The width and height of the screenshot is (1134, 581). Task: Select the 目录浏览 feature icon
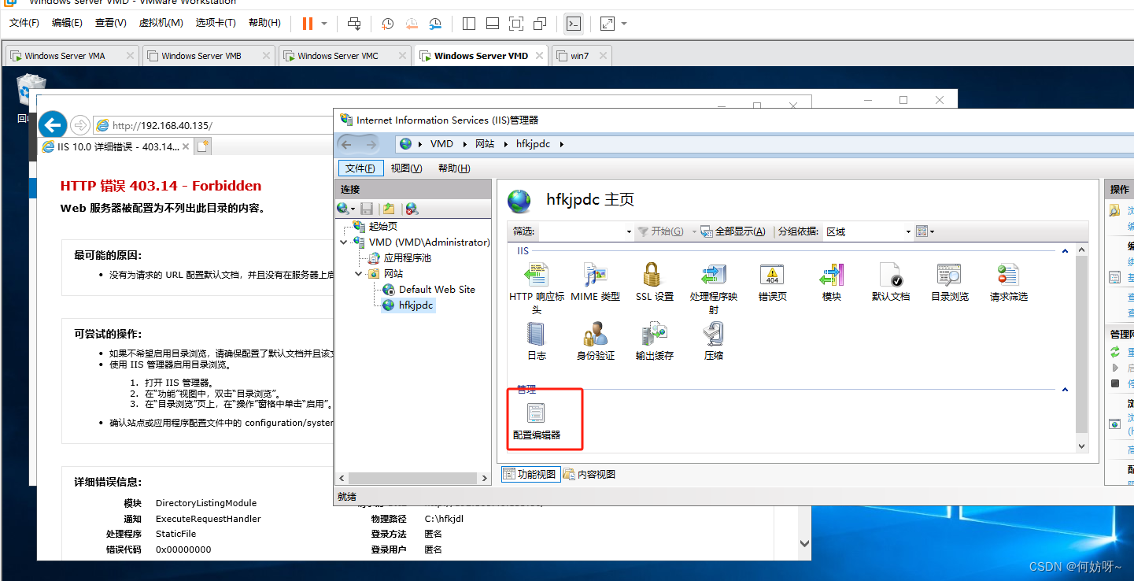[x=949, y=276]
